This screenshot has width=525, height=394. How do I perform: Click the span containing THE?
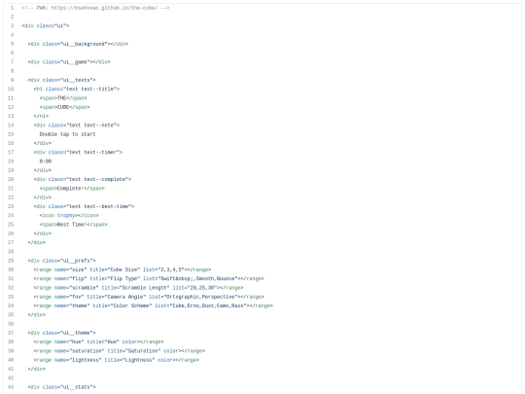(63, 98)
